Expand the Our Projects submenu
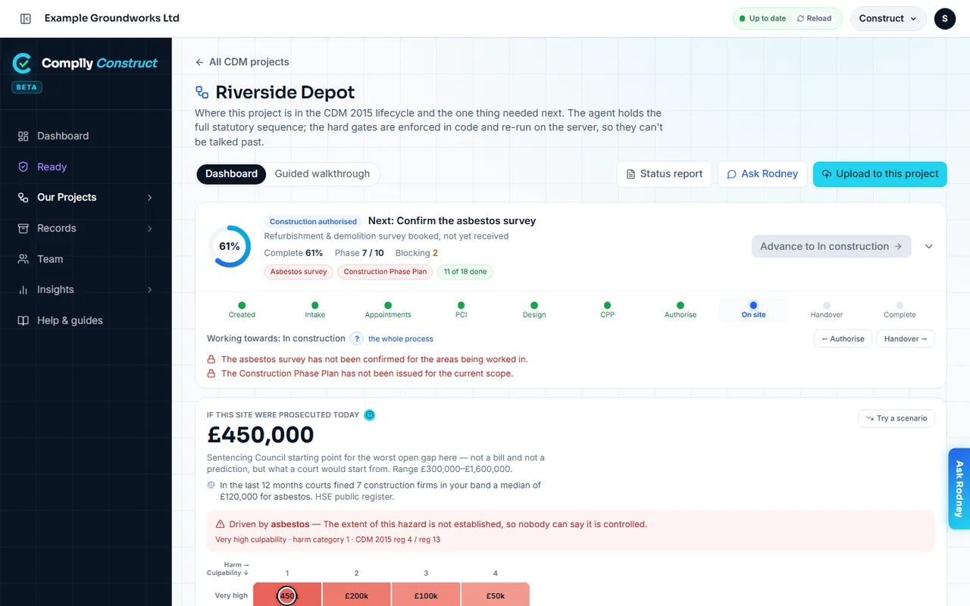The width and height of the screenshot is (970, 606). (x=149, y=198)
